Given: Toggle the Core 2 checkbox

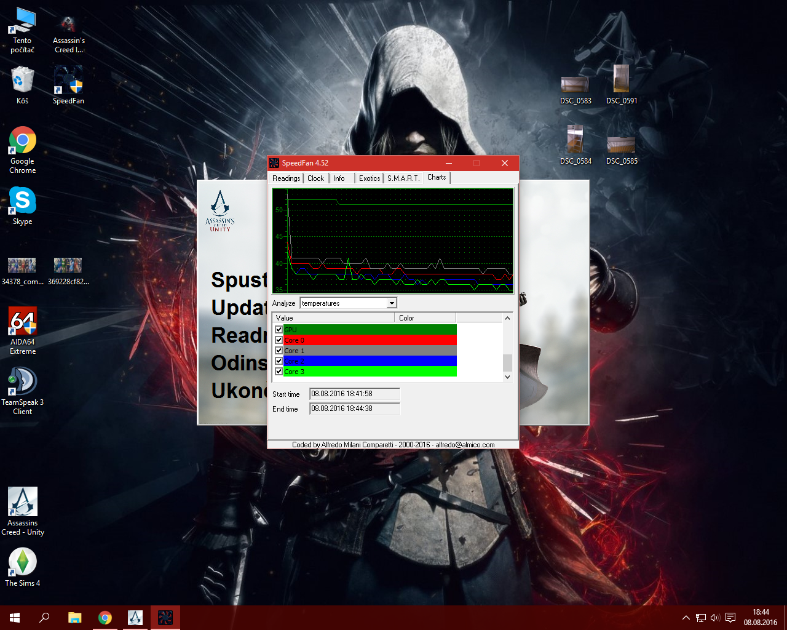Looking at the screenshot, I should [279, 361].
